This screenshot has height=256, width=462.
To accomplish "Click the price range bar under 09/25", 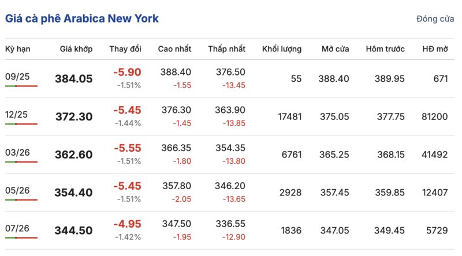I will pyautogui.click(x=21, y=86).
